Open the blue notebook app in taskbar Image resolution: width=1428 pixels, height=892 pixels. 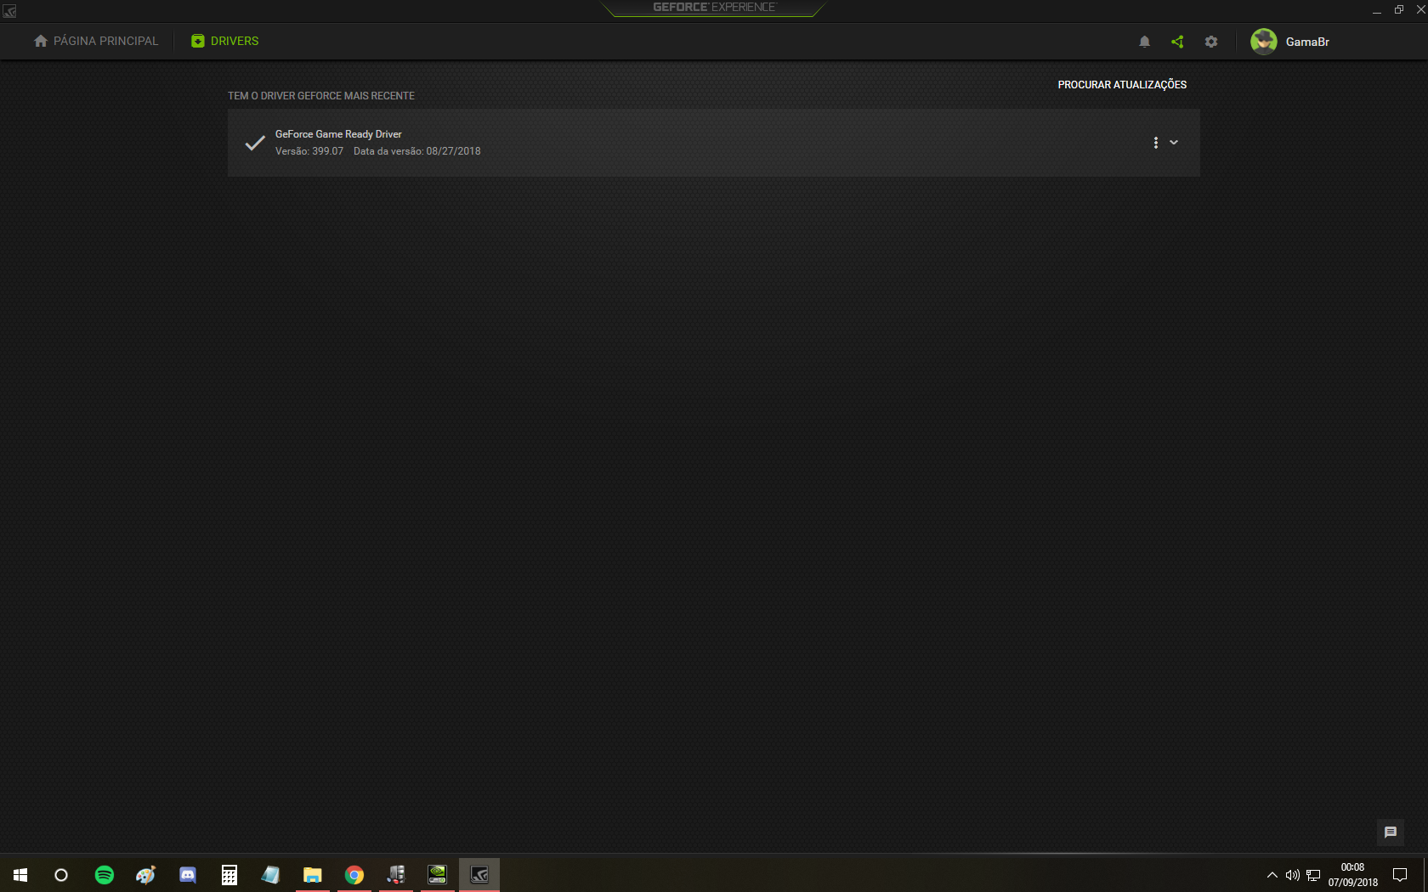coord(271,875)
